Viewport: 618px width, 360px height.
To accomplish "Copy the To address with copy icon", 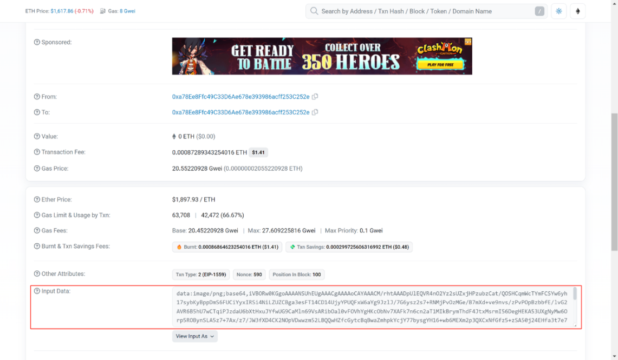I will (x=315, y=112).
